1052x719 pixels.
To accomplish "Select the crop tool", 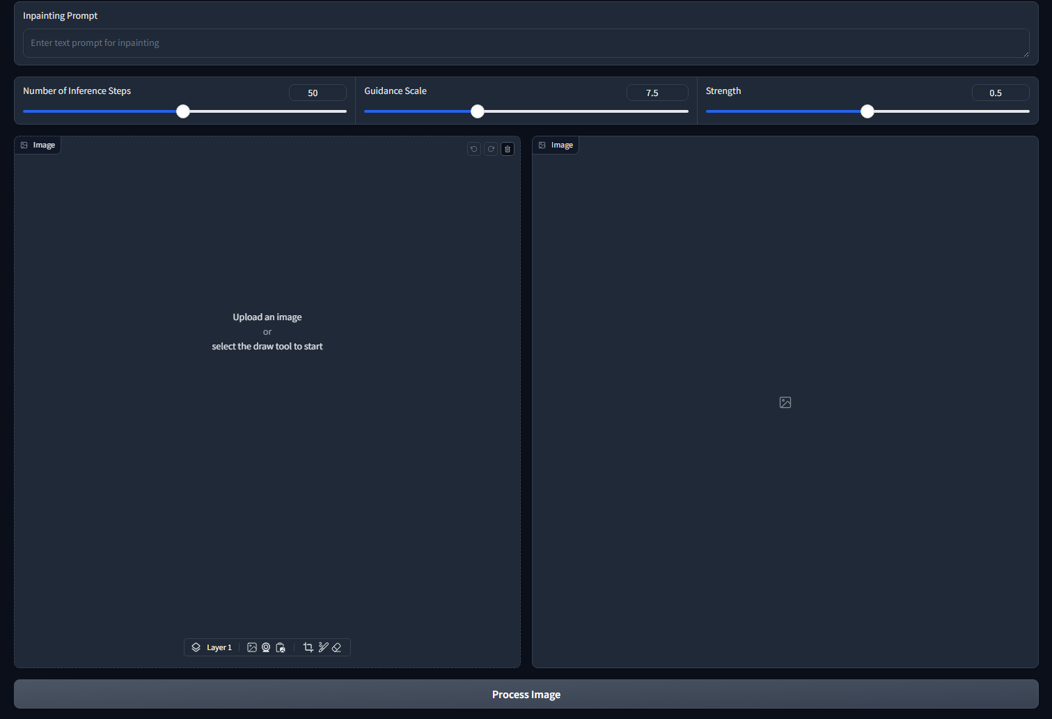I will pyautogui.click(x=308, y=647).
